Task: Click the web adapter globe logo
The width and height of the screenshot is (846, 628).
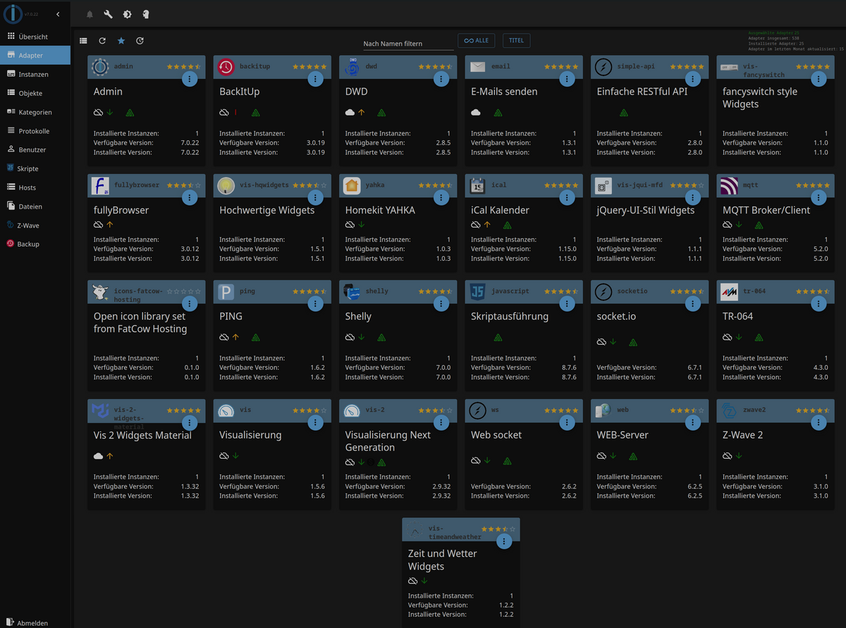Action: coord(603,410)
